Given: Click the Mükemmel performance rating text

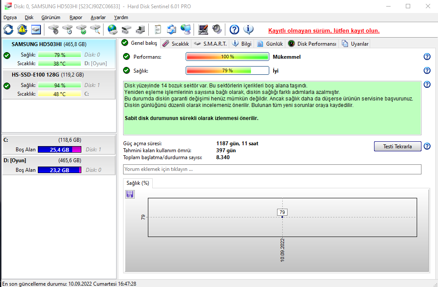Looking at the screenshot, I should 287,57.
